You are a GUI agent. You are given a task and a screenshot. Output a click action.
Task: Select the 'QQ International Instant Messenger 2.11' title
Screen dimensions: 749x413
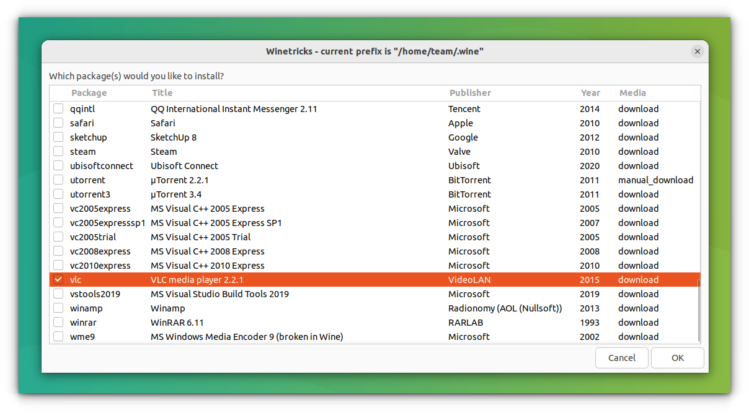point(234,109)
